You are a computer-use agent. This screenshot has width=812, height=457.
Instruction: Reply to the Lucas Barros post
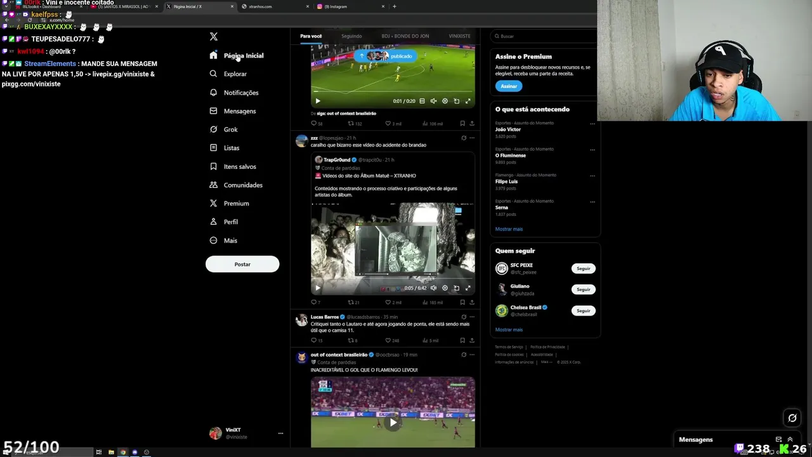click(x=313, y=340)
